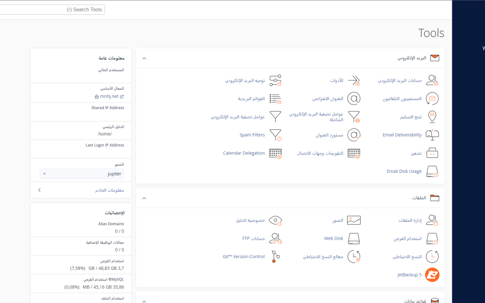
Task: Click the Web Disk icon
Action: (354, 238)
